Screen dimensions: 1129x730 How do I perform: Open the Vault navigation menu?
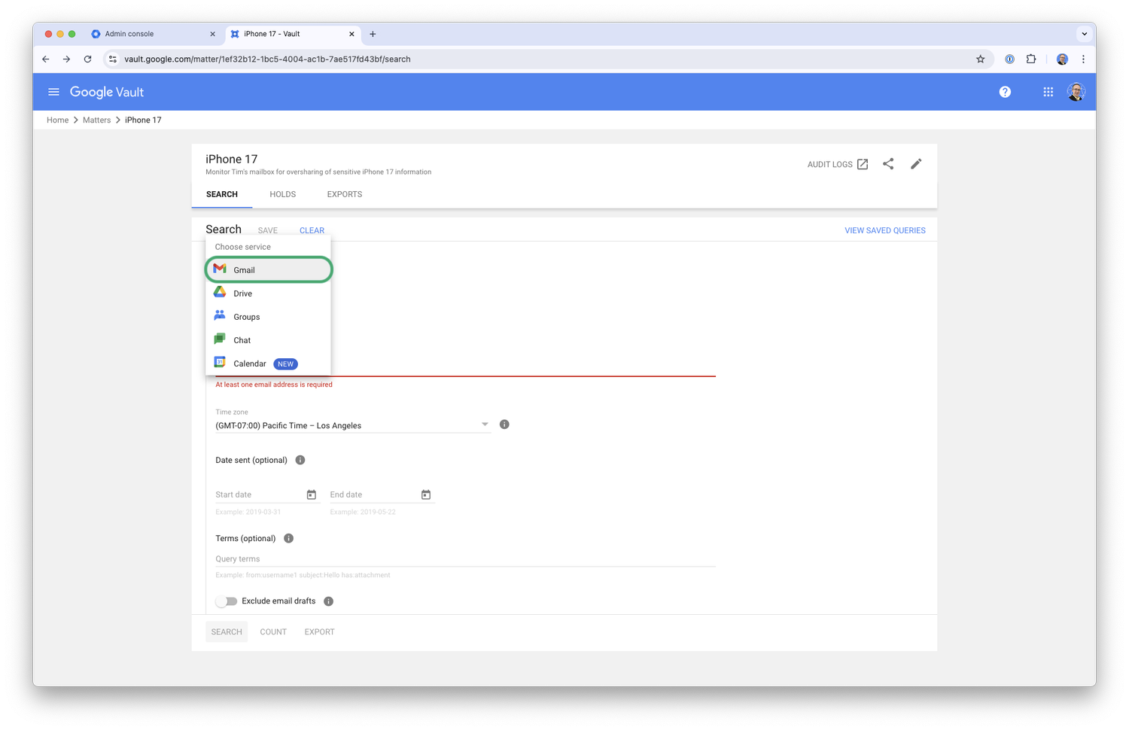point(53,91)
